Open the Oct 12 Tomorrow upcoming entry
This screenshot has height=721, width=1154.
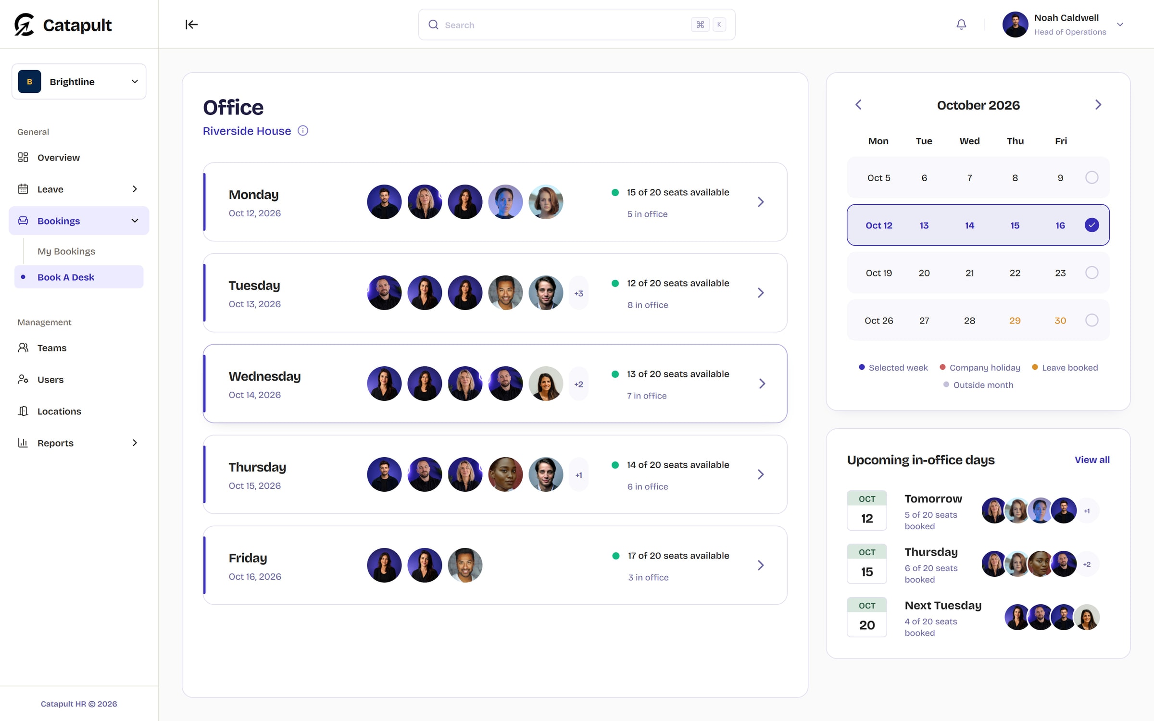[x=978, y=510]
